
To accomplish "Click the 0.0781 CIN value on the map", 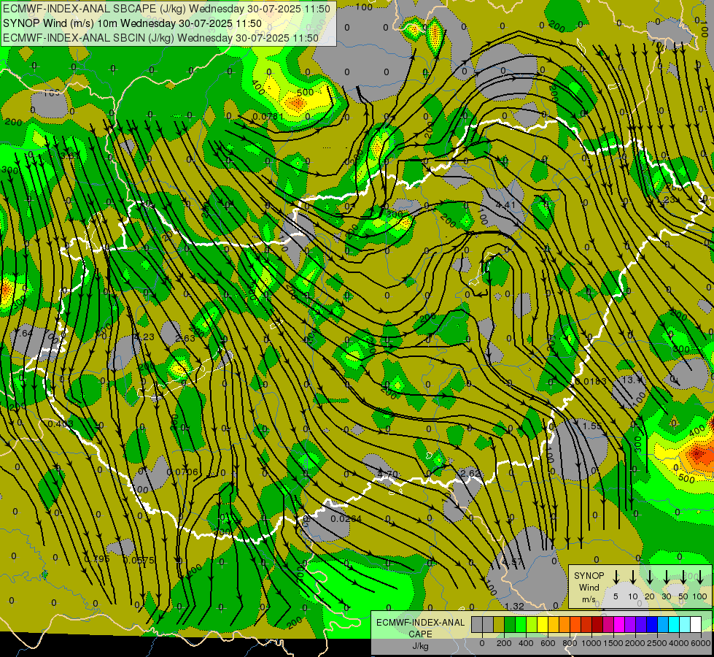I will pyautogui.click(x=268, y=117).
